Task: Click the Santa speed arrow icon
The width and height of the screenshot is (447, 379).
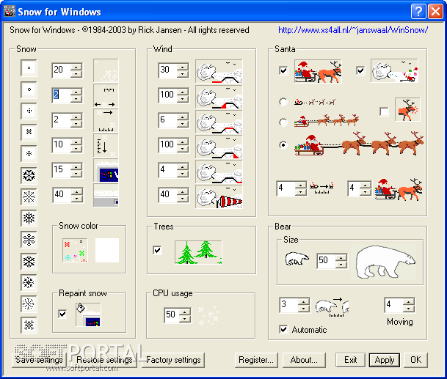Action: pos(321,188)
